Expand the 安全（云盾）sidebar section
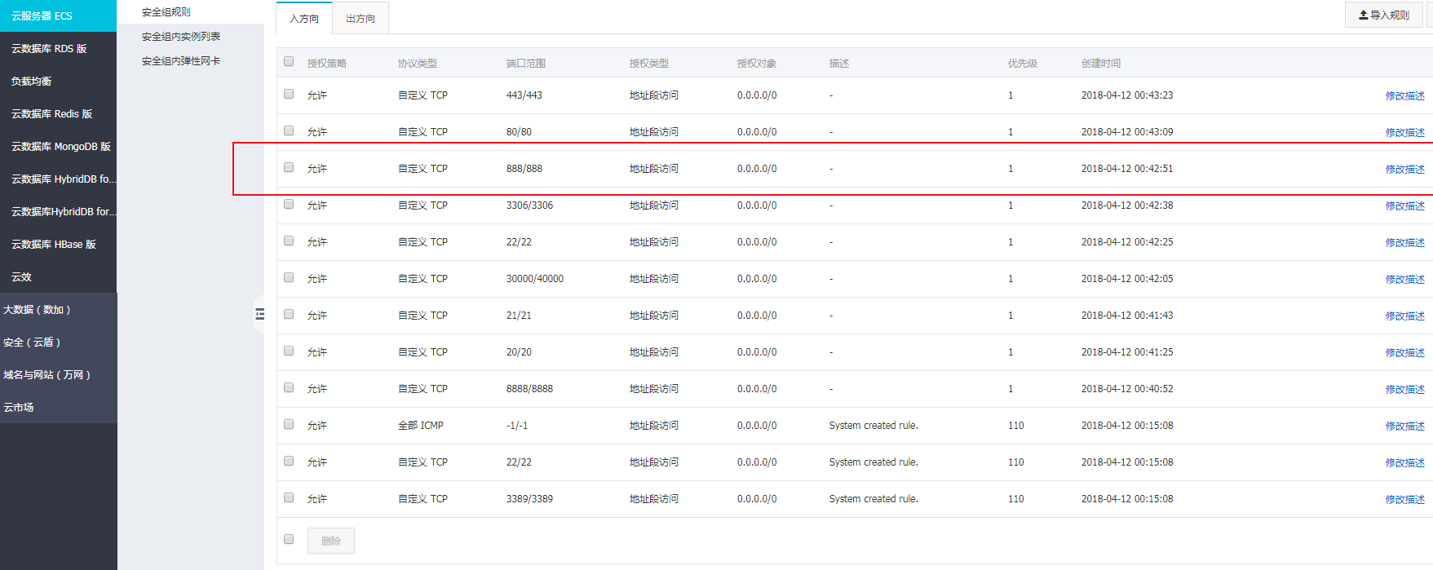Viewport: 1433px width, 570px height. (32, 342)
